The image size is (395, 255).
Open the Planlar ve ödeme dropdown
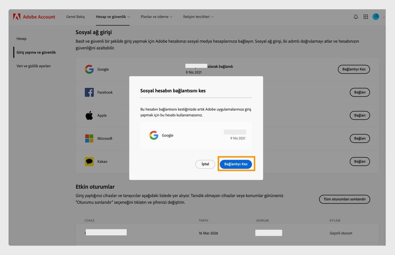[156, 17]
